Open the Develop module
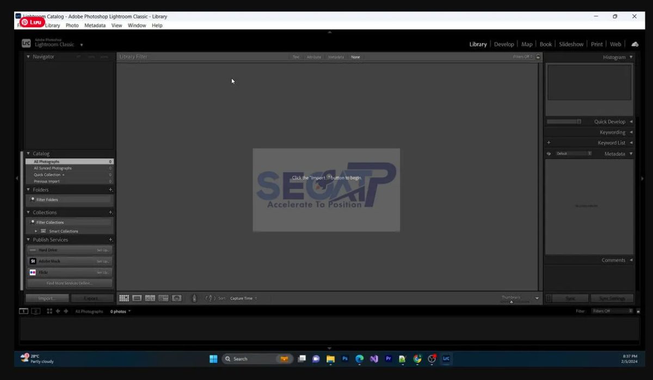The height and width of the screenshot is (380, 653). 504,44
